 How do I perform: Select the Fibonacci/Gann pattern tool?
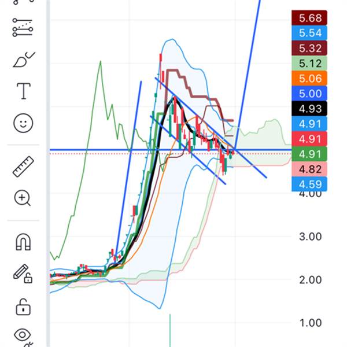point(23,27)
